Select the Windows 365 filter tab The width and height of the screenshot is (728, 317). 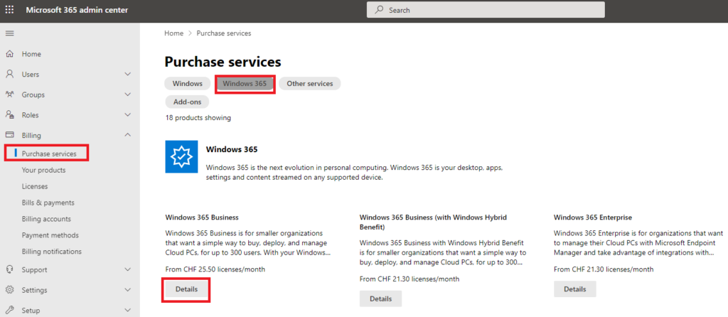click(245, 84)
